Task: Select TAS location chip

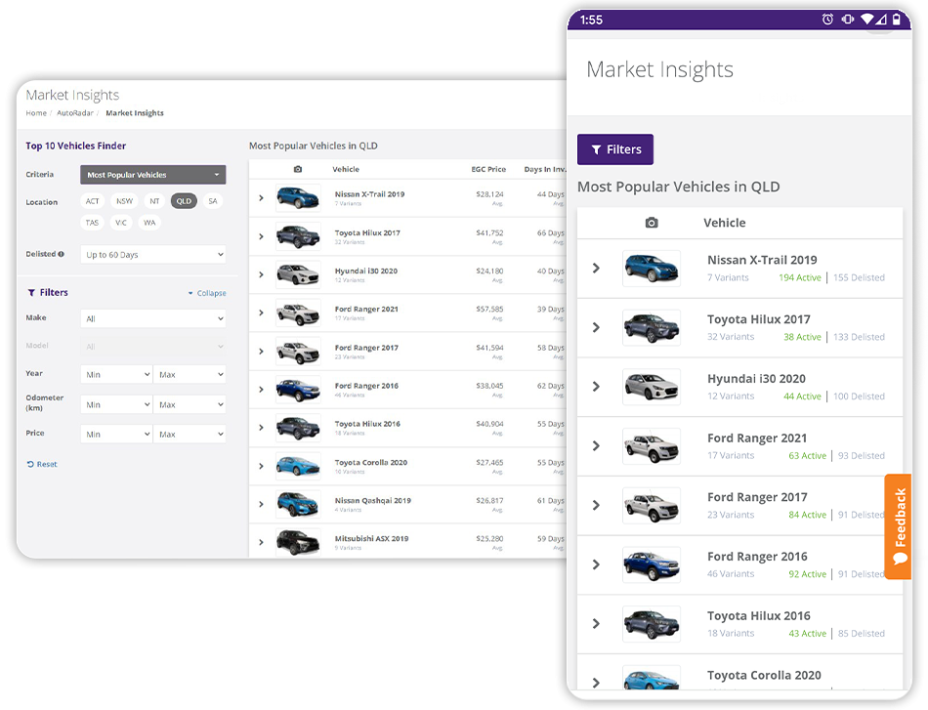Action: coord(93,223)
